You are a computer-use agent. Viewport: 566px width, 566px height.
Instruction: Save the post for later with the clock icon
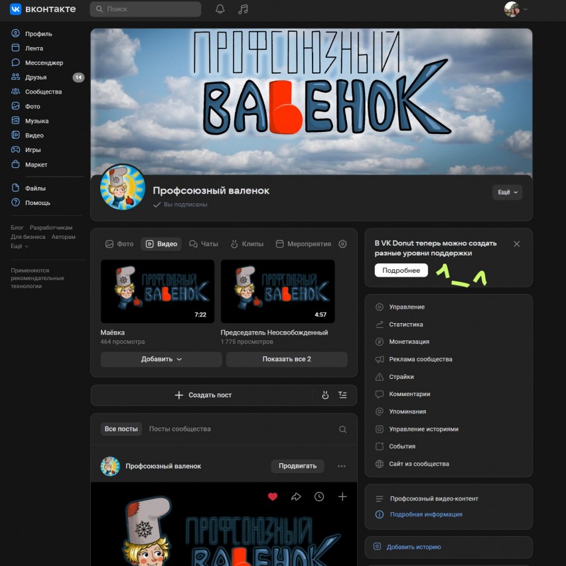click(319, 496)
